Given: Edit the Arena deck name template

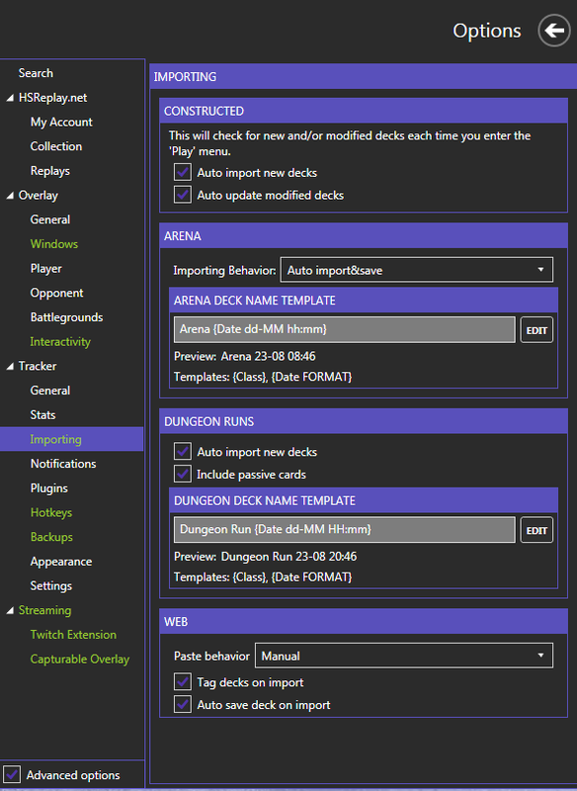Looking at the screenshot, I should [536, 330].
